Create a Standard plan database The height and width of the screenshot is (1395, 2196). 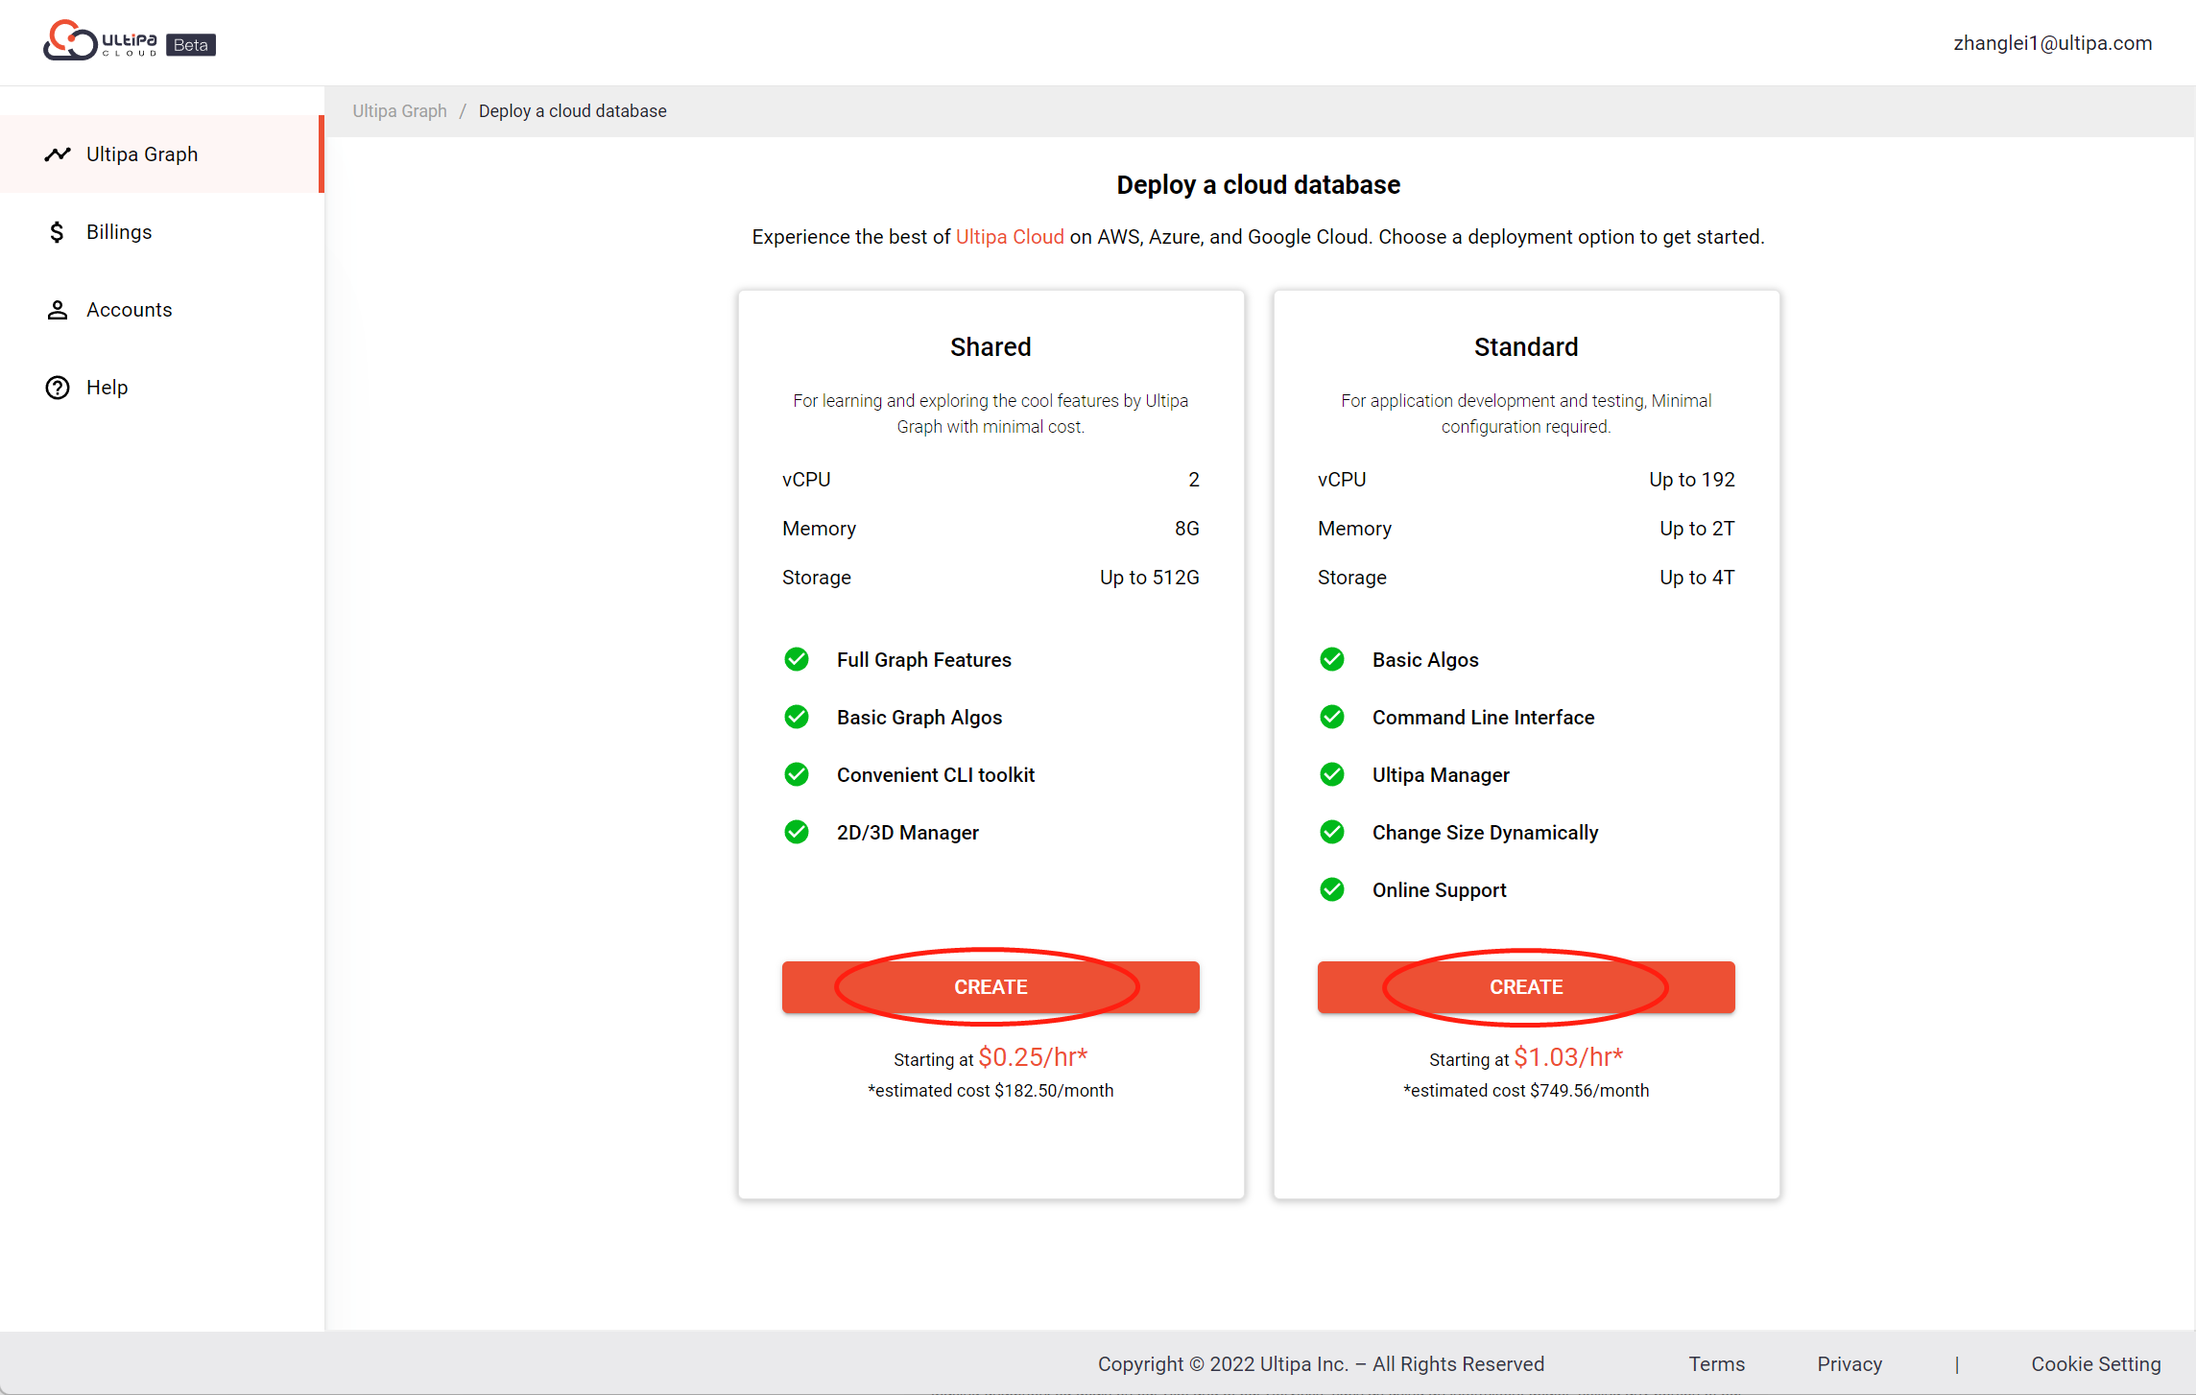click(x=1526, y=987)
